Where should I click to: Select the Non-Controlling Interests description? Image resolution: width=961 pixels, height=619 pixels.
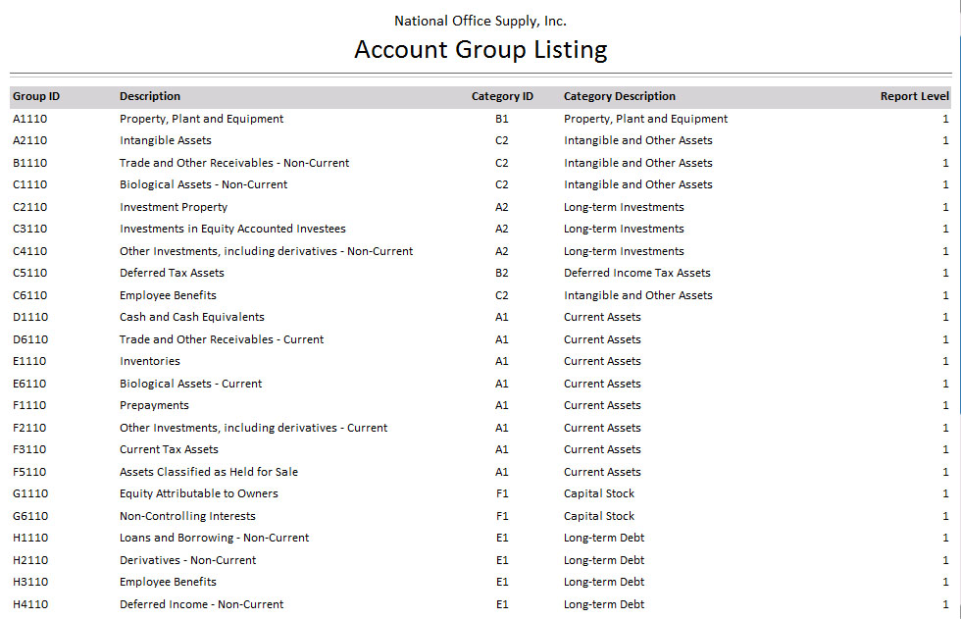tap(187, 516)
